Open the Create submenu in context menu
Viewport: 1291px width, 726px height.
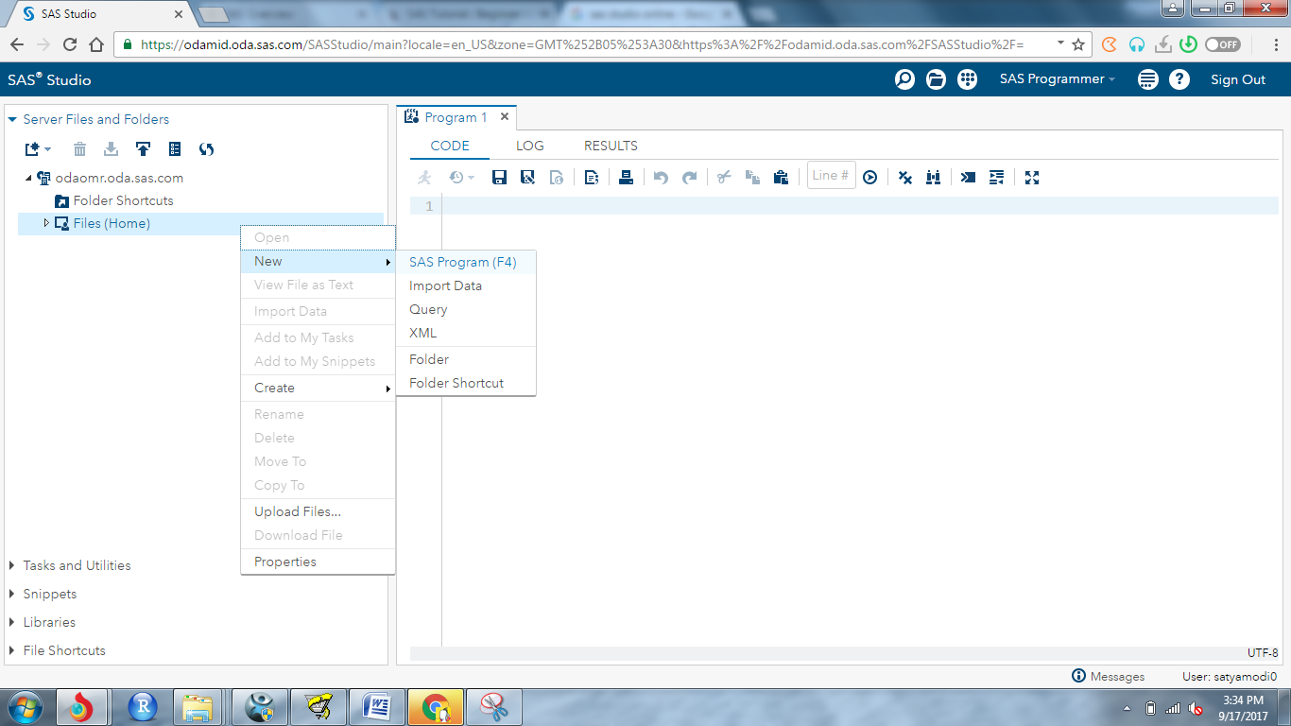click(x=318, y=388)
